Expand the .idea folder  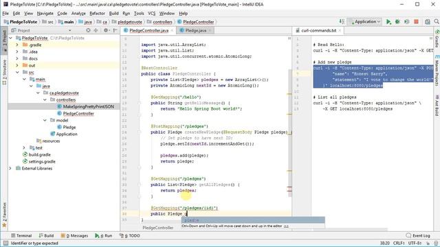click(17, 52)
